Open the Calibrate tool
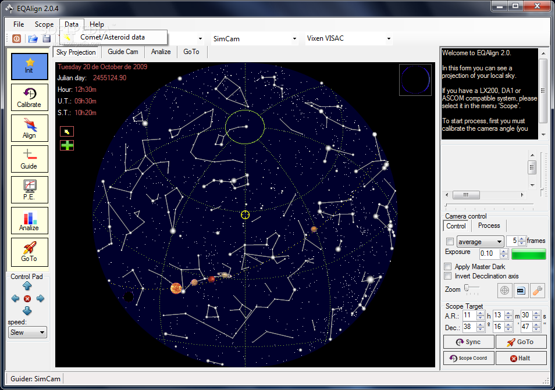555x390 pixels. [29, 97]
